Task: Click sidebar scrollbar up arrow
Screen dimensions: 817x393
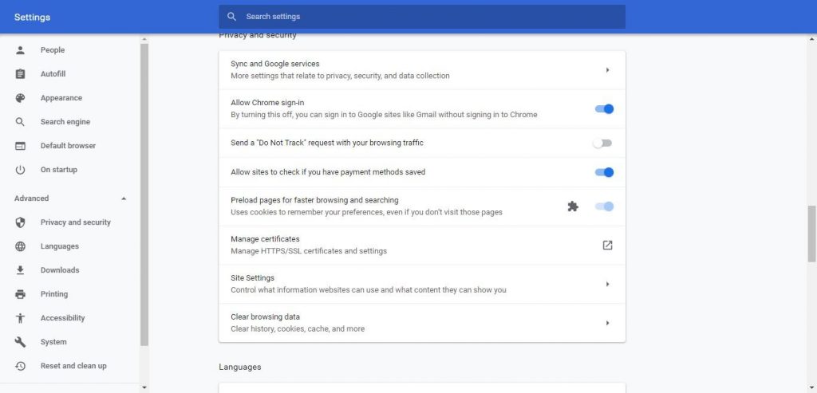Action: point(144,39)
